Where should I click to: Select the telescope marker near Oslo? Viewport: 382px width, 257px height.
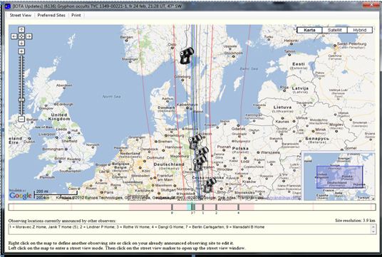point(187,56)
